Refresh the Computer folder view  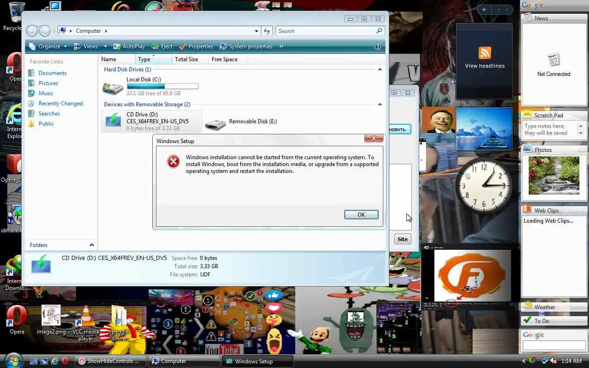click(x=267, y=31)
